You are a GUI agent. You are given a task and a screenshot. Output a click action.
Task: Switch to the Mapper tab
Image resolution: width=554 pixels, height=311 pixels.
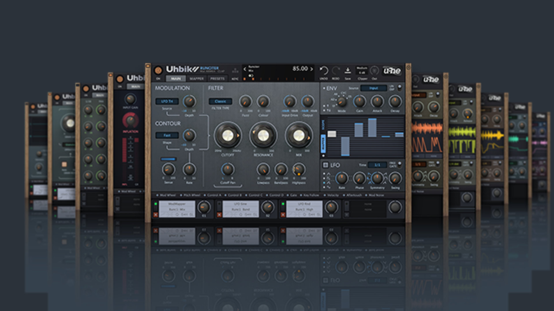coord(196,79)
